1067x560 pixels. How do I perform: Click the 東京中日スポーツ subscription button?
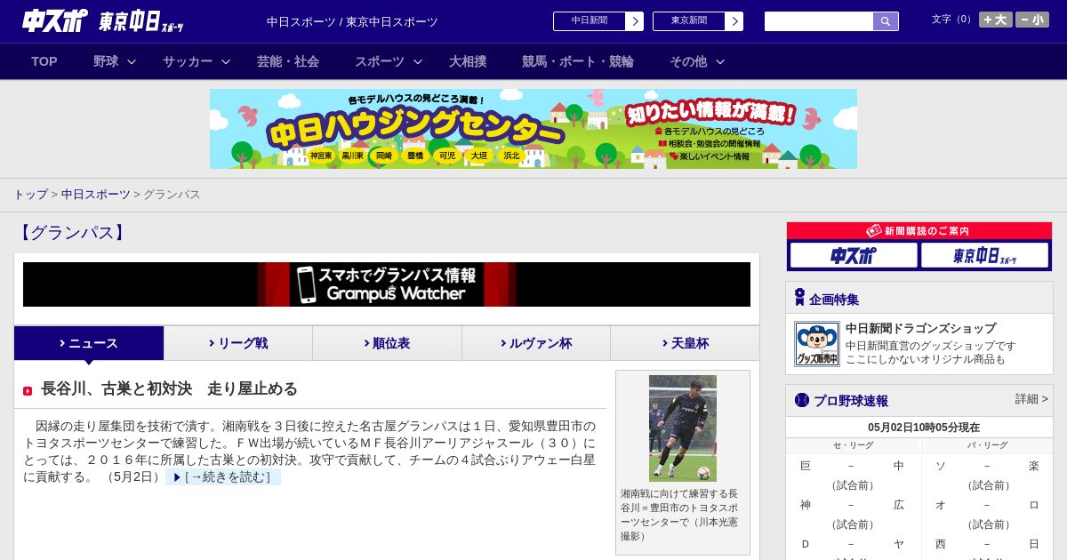coord(984,256)
